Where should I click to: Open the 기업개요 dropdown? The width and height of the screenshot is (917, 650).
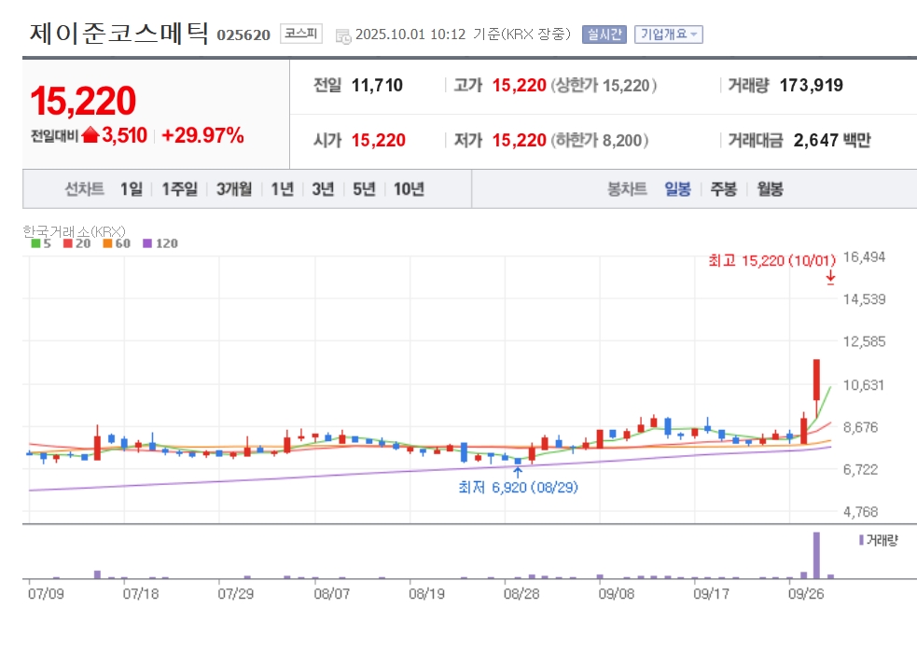669,35
